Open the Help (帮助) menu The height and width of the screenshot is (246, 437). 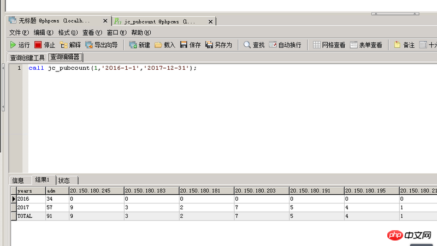pos(141,33)
